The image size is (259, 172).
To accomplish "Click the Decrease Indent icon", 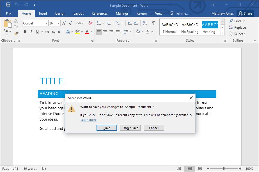I will pos(130,23).
